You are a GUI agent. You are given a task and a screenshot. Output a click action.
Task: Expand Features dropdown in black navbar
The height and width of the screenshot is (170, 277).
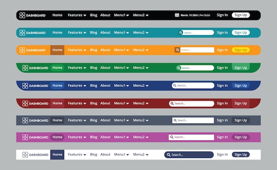(77, 15)
